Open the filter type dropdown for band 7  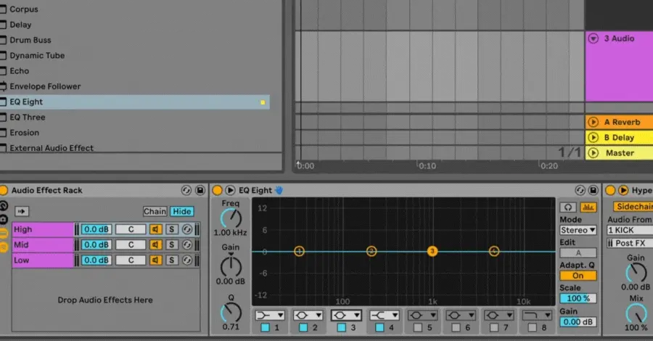[499, 315]
